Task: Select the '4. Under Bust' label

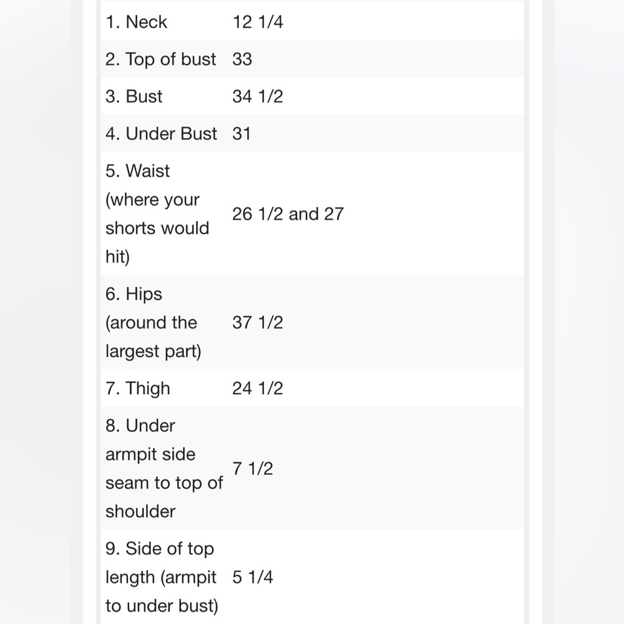Action: (161, 134)
